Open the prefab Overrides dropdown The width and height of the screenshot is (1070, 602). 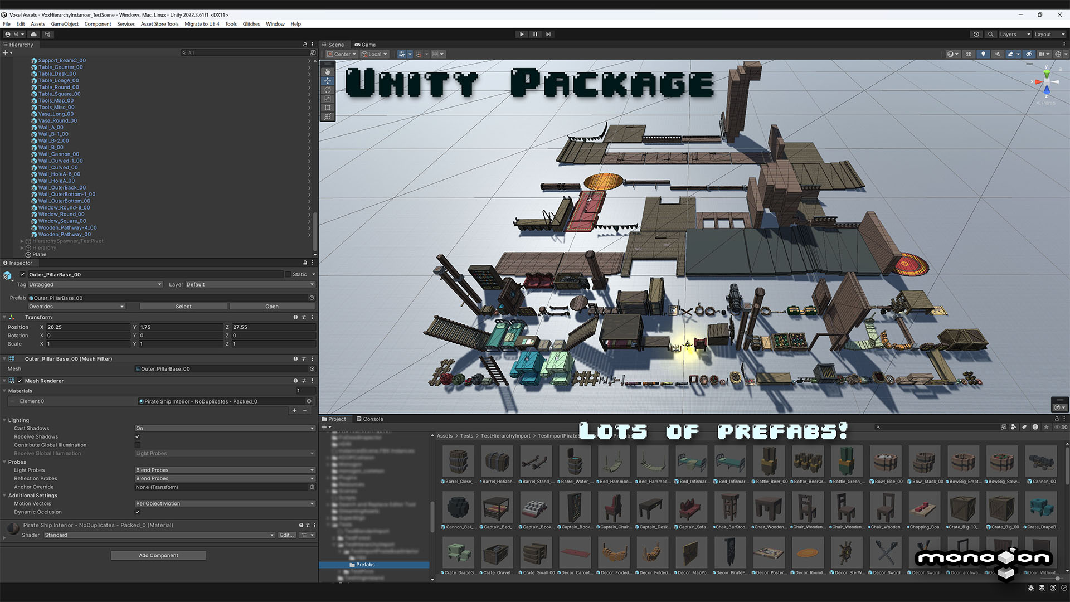coord(76,307)
